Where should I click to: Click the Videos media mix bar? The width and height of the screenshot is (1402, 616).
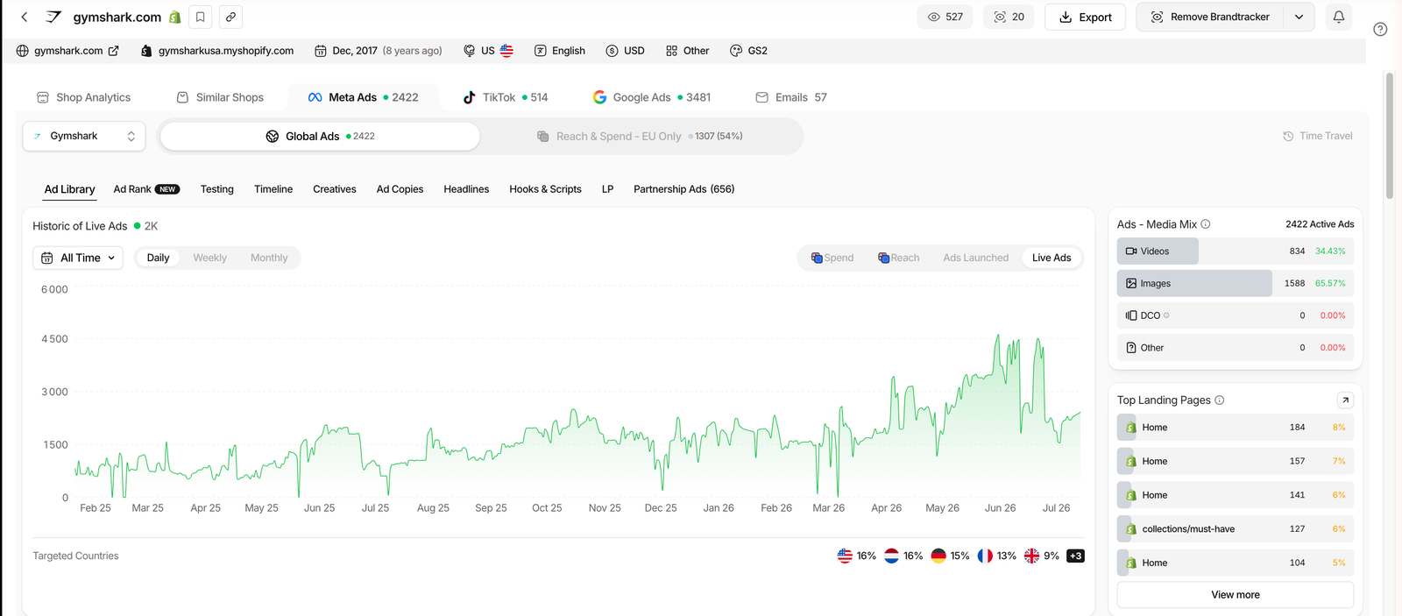tap(1236, 251)
